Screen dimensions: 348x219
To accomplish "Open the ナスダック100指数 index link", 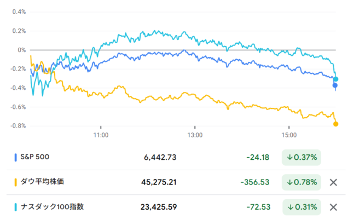I will click(52, 207).
